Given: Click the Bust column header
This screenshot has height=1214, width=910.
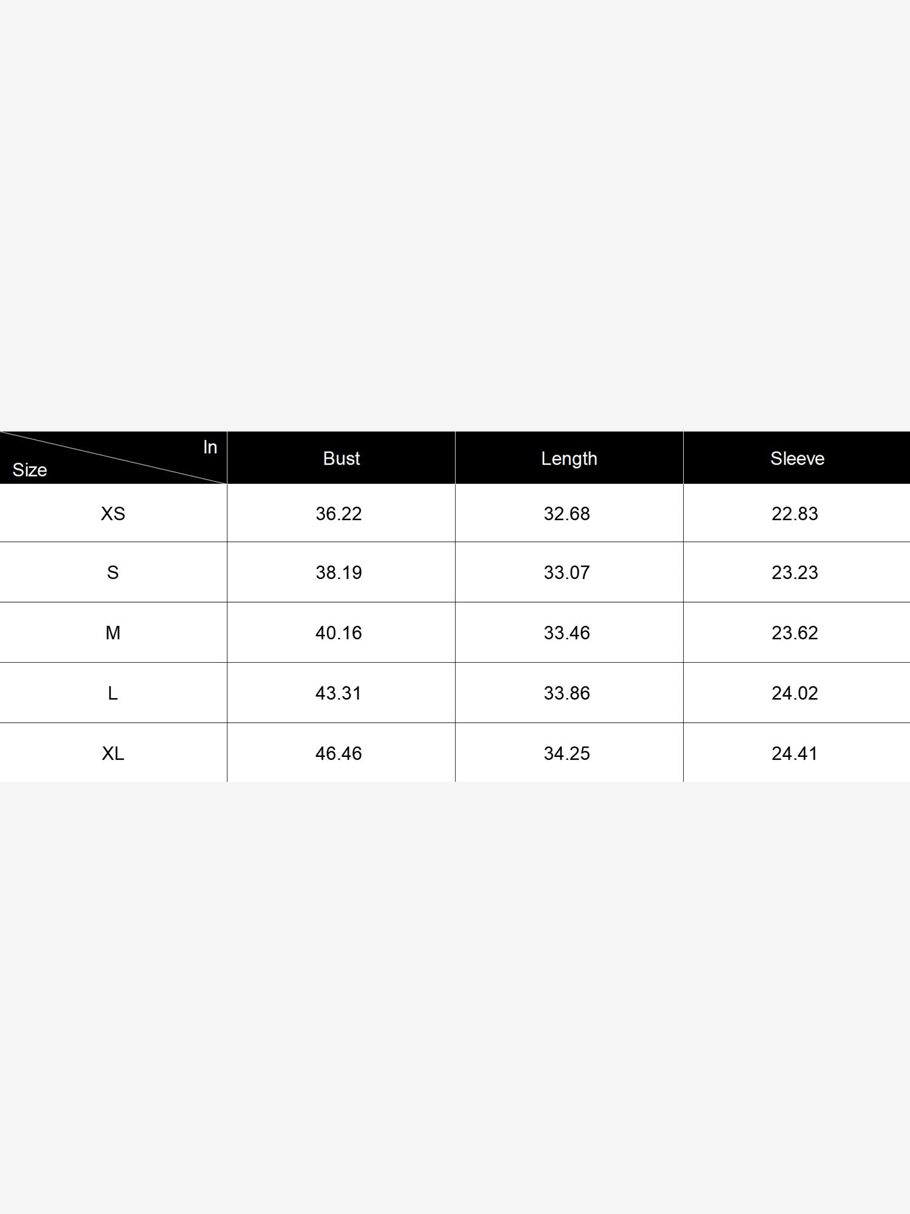Looking at the screenshot, I should [342, 458].
